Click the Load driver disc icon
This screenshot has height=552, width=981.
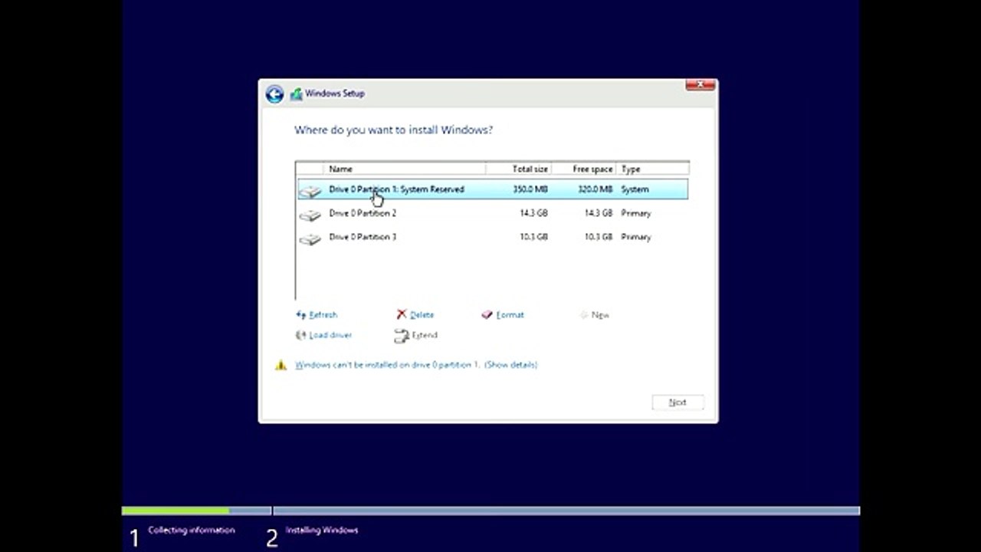301,335
